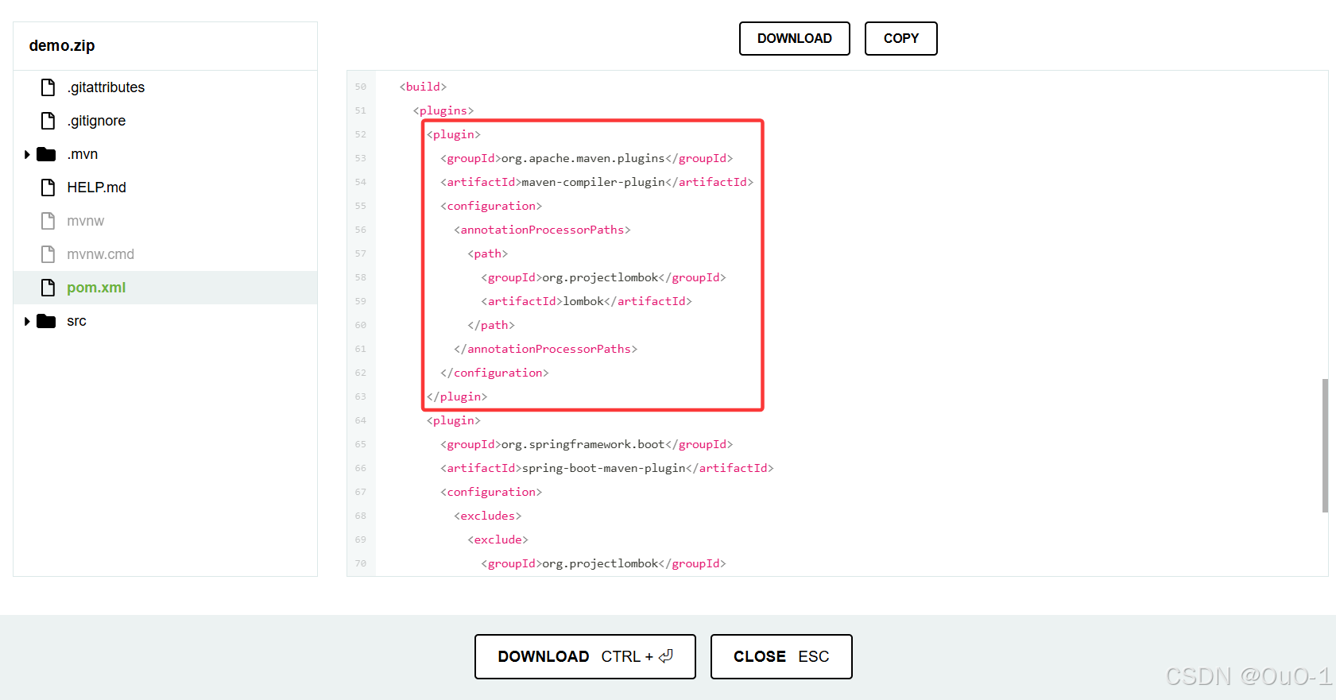1336x700 pixels.
Task: Click the COPY button
Action: pyautogui.click(x=901, y=38)
